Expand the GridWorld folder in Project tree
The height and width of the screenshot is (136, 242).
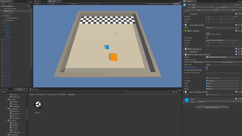pos(7,109)
